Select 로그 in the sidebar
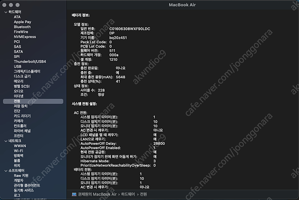The image size is (299, 200). tap(17, 195)
